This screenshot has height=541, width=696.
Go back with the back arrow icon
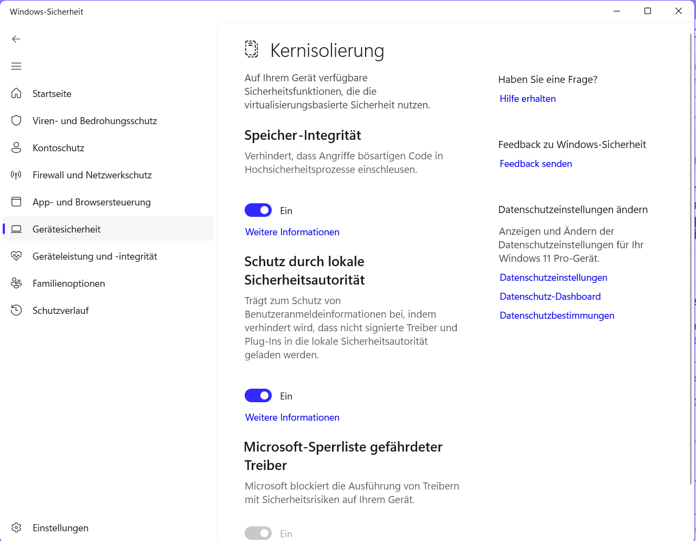pos(16,39)
